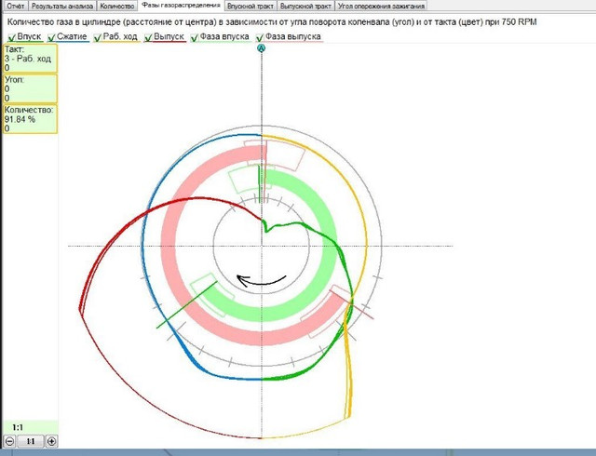
Task: Click the Угол info panel
Action: pos(31,88)
